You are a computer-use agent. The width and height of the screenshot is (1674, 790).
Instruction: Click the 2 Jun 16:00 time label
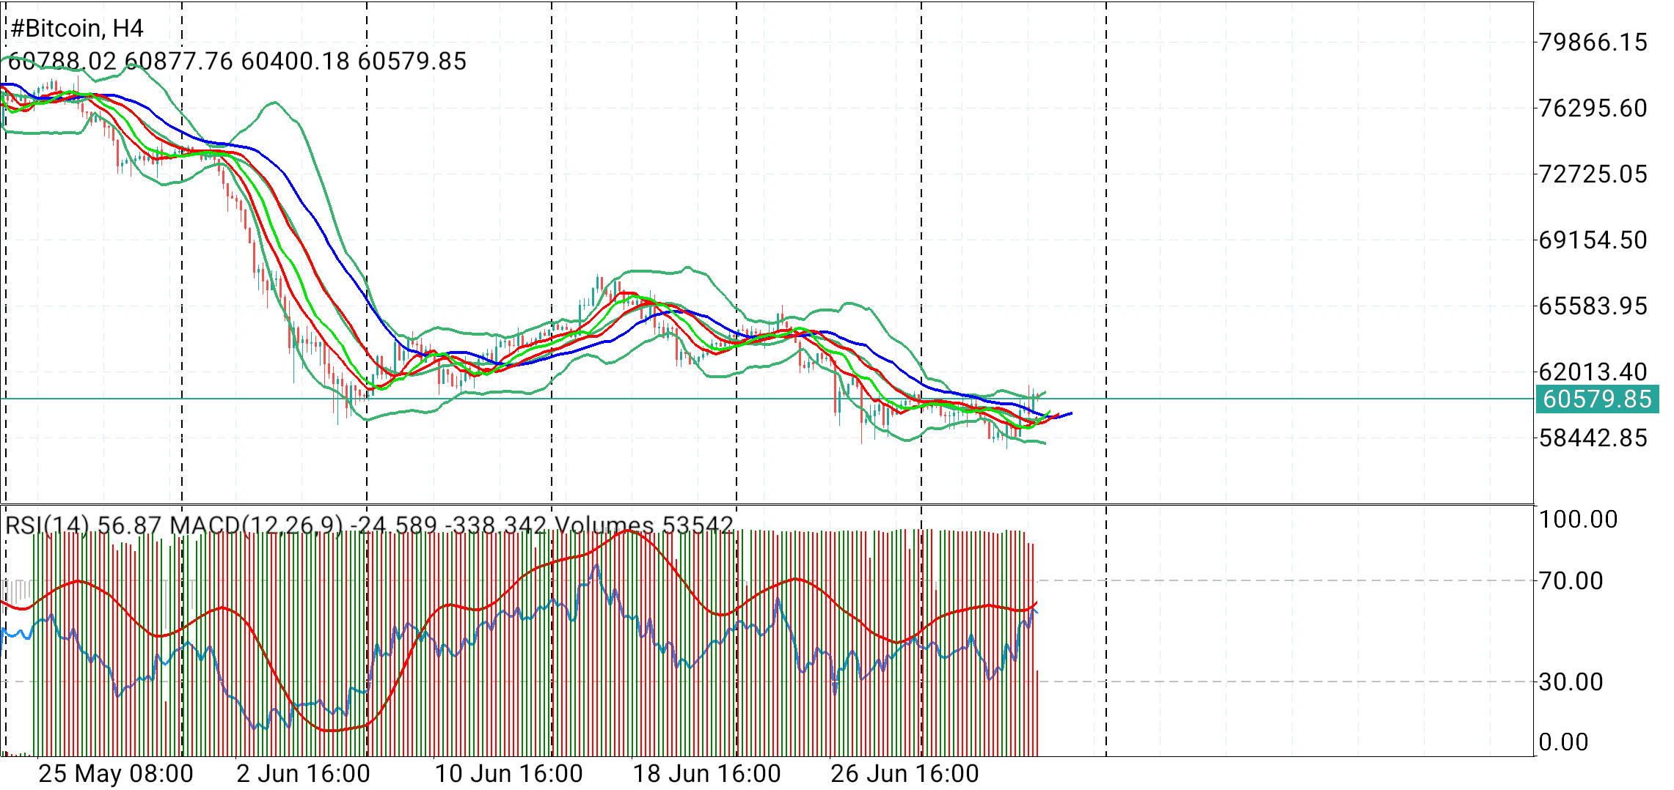click(304, 773)
